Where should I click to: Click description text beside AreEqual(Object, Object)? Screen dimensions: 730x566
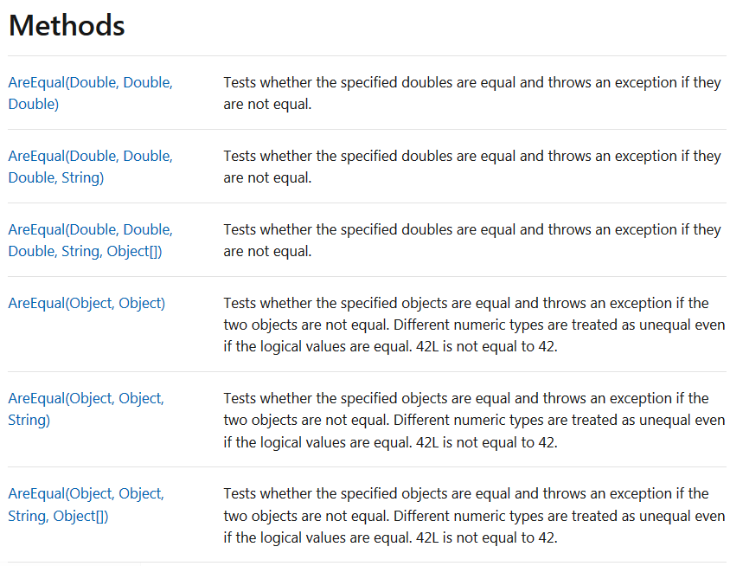[474, 325]
